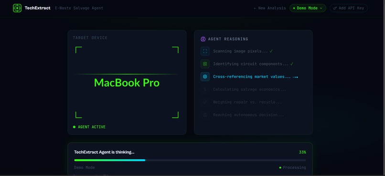Click the scanning image pixels step icon
Image resolution: width=385 pixels, height=176 pixels.
tap(205, 51)
